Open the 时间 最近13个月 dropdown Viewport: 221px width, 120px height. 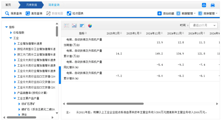203,26
